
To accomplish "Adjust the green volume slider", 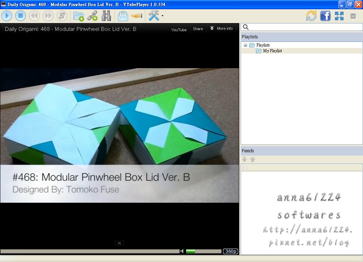I will [203, 251].
